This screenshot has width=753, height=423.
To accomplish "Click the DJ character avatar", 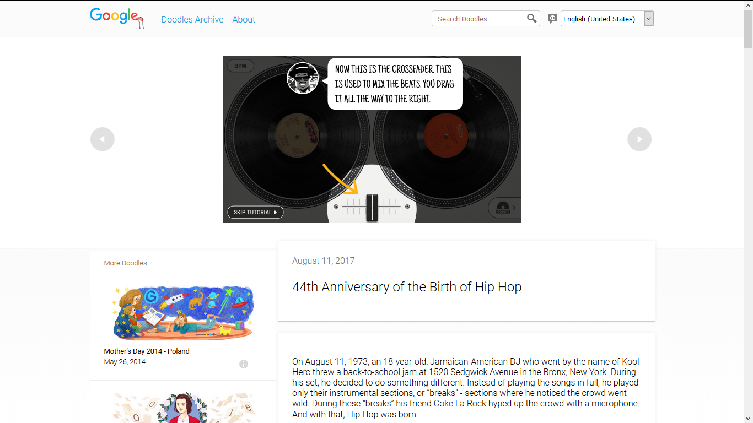I will click(303, 78).
